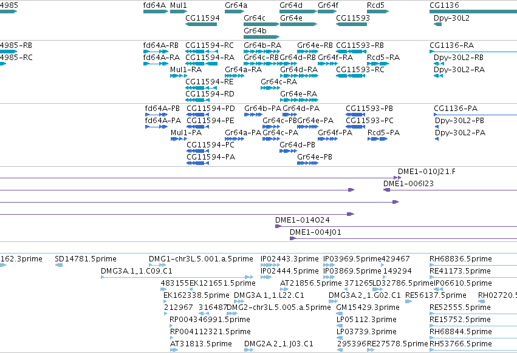Click EST DMG1-chr3L.5.001.a.5prime
The height and width of the screenshot is (353, 517).
tap(157, 265)
